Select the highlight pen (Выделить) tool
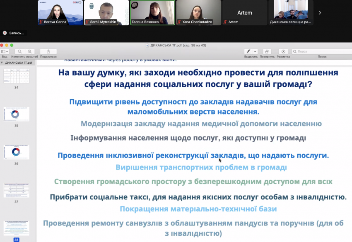The height and width of the screenshot is (242, 352). (248, 52)
